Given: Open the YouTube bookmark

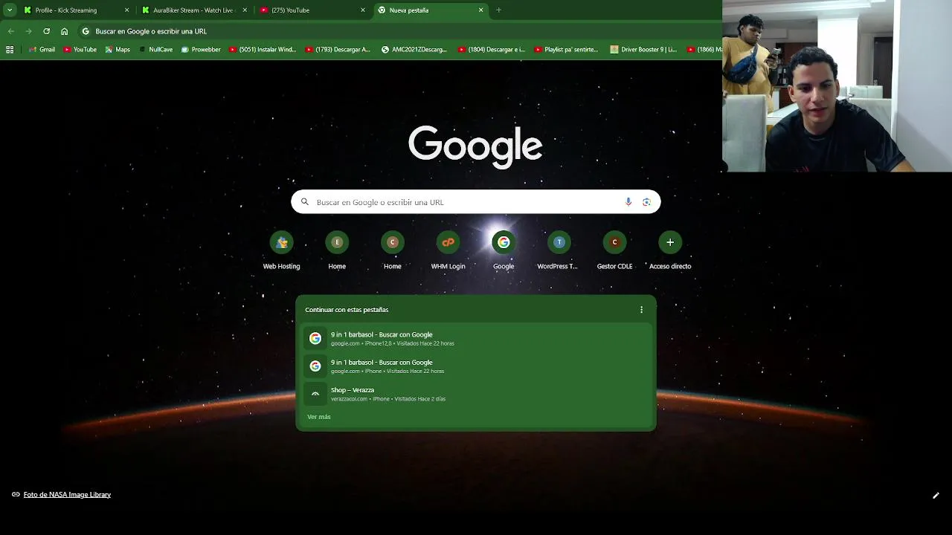Looking at the screenshot, I should [80, 50].
